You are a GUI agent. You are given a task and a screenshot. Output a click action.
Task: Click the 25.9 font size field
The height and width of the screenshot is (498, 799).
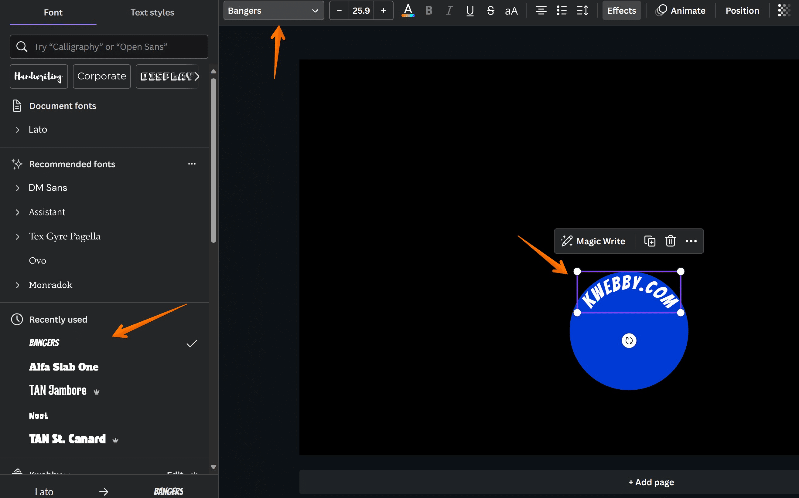[361, 11]
